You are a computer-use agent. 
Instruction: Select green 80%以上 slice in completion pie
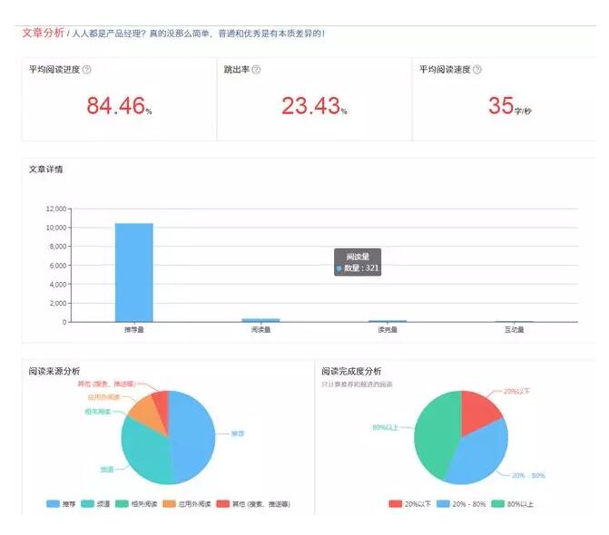point(434,435)
